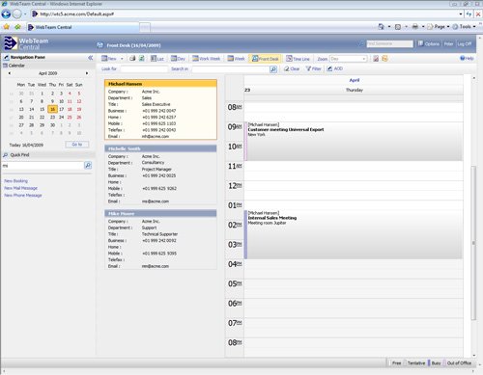
Task: Click Michelle Smith's email address
Action: coord(156,201)
